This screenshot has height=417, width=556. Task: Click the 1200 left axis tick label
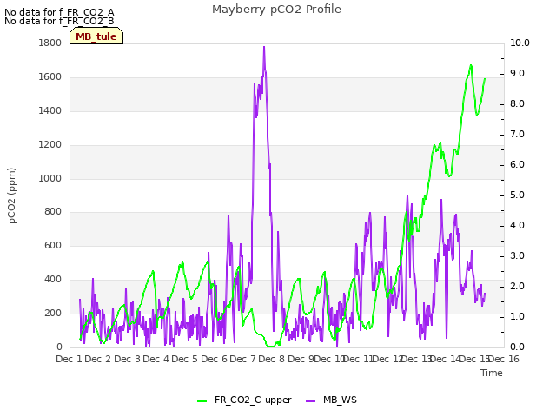pyautogui.click(x=50, y=145)
